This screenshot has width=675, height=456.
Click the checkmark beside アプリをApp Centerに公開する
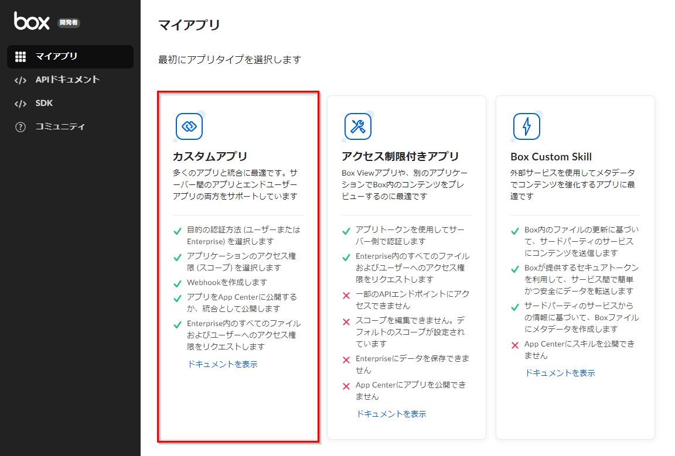(178, 299)
